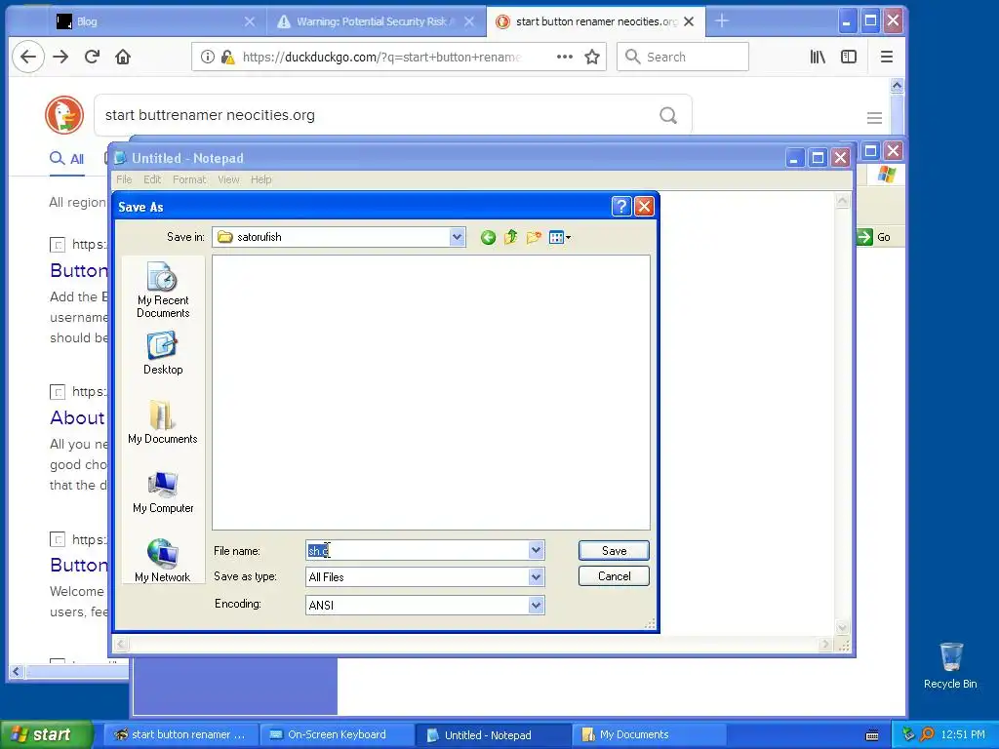Click Save As help question mark button

(x=621, y=207)
